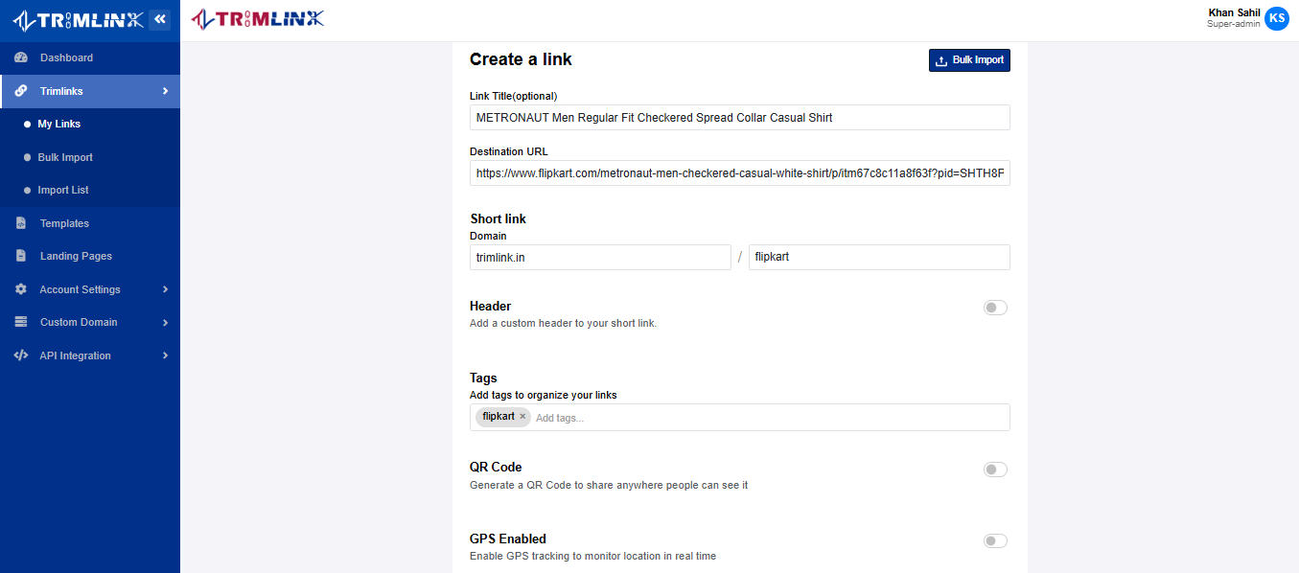Viewport: 1299px width, 573px height.
Task: Click the API Integration code icon
Action: pyautogui.click(x=21, y=355)
